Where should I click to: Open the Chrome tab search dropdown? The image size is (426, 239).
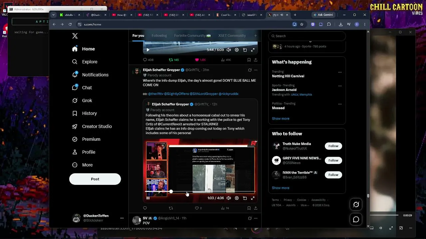[53, 15]
